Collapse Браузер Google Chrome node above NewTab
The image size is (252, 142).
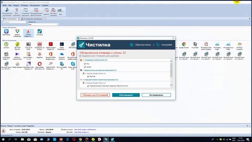[x=86, y=73]
